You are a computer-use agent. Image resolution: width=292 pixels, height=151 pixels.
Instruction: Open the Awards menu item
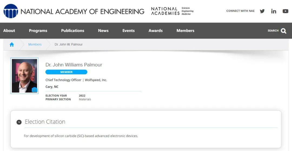tap(155, 31)
